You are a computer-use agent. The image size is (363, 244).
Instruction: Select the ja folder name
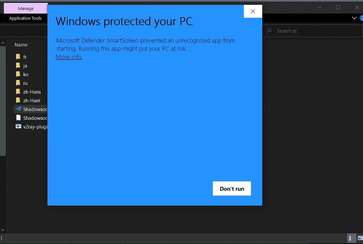click(25, 66)
